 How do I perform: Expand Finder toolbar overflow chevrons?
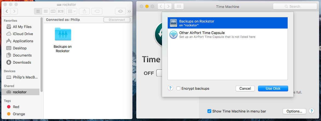[x=129, y=11]
